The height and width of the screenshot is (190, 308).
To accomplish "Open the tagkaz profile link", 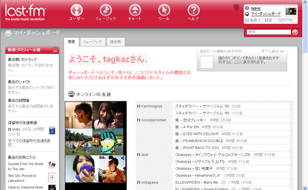I will (x=256, y=8).
